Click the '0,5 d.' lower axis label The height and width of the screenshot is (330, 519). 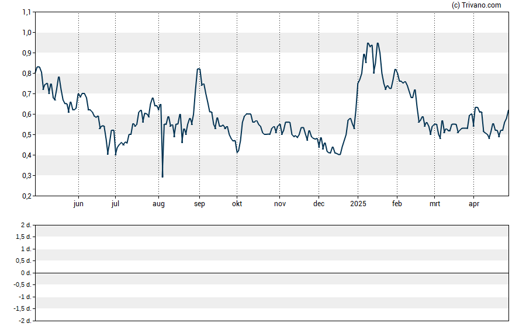click(x=23, y=261)
